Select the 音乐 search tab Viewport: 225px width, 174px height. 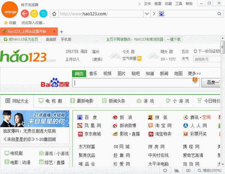93,73
